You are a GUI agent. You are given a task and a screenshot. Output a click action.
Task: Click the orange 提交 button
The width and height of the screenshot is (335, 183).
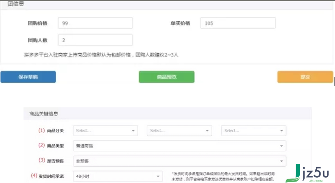[x=305, y=77]
